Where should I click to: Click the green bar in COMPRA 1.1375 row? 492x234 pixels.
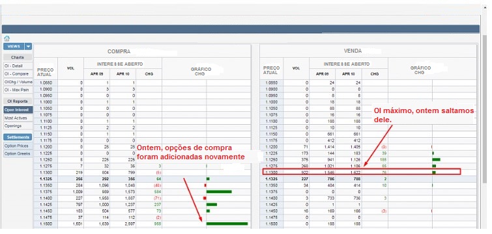pyautogui.click(x=219, y=192)
